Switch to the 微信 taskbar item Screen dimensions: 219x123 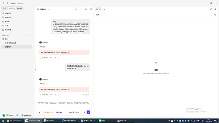107,121
